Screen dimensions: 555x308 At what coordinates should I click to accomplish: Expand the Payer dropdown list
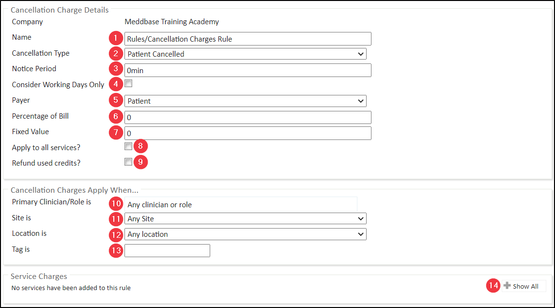(245, 101)
